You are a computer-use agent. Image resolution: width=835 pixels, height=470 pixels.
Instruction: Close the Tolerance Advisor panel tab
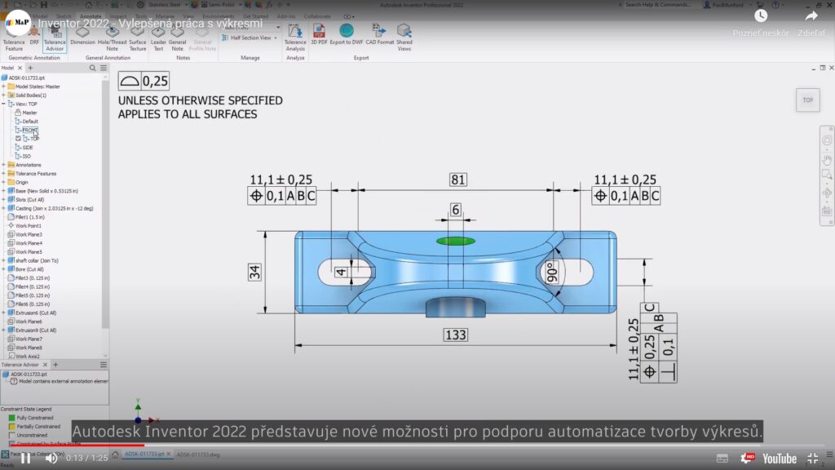(x=46, y=365)
